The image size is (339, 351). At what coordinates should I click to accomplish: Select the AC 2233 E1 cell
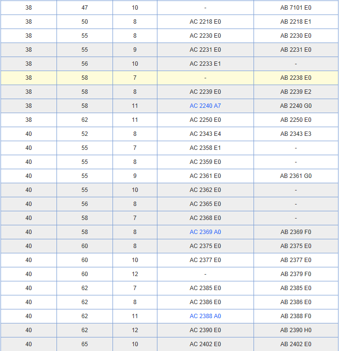tap(205, 64)
